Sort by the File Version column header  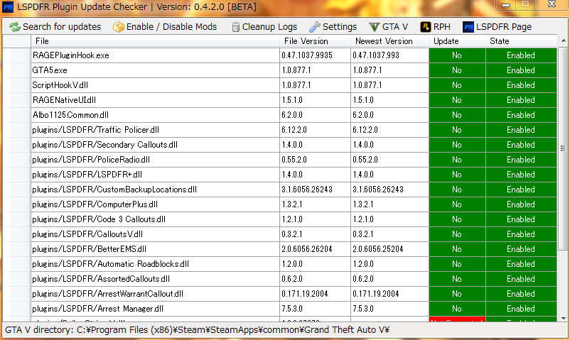[315, 41]
